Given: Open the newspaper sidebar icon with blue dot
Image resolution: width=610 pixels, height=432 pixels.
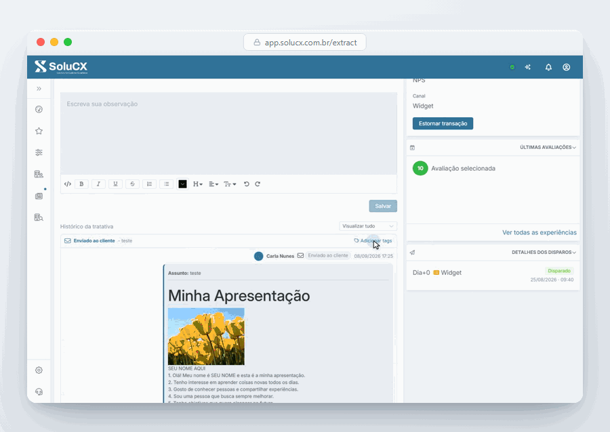Looking at the screenshot, I should coord(39,196).
